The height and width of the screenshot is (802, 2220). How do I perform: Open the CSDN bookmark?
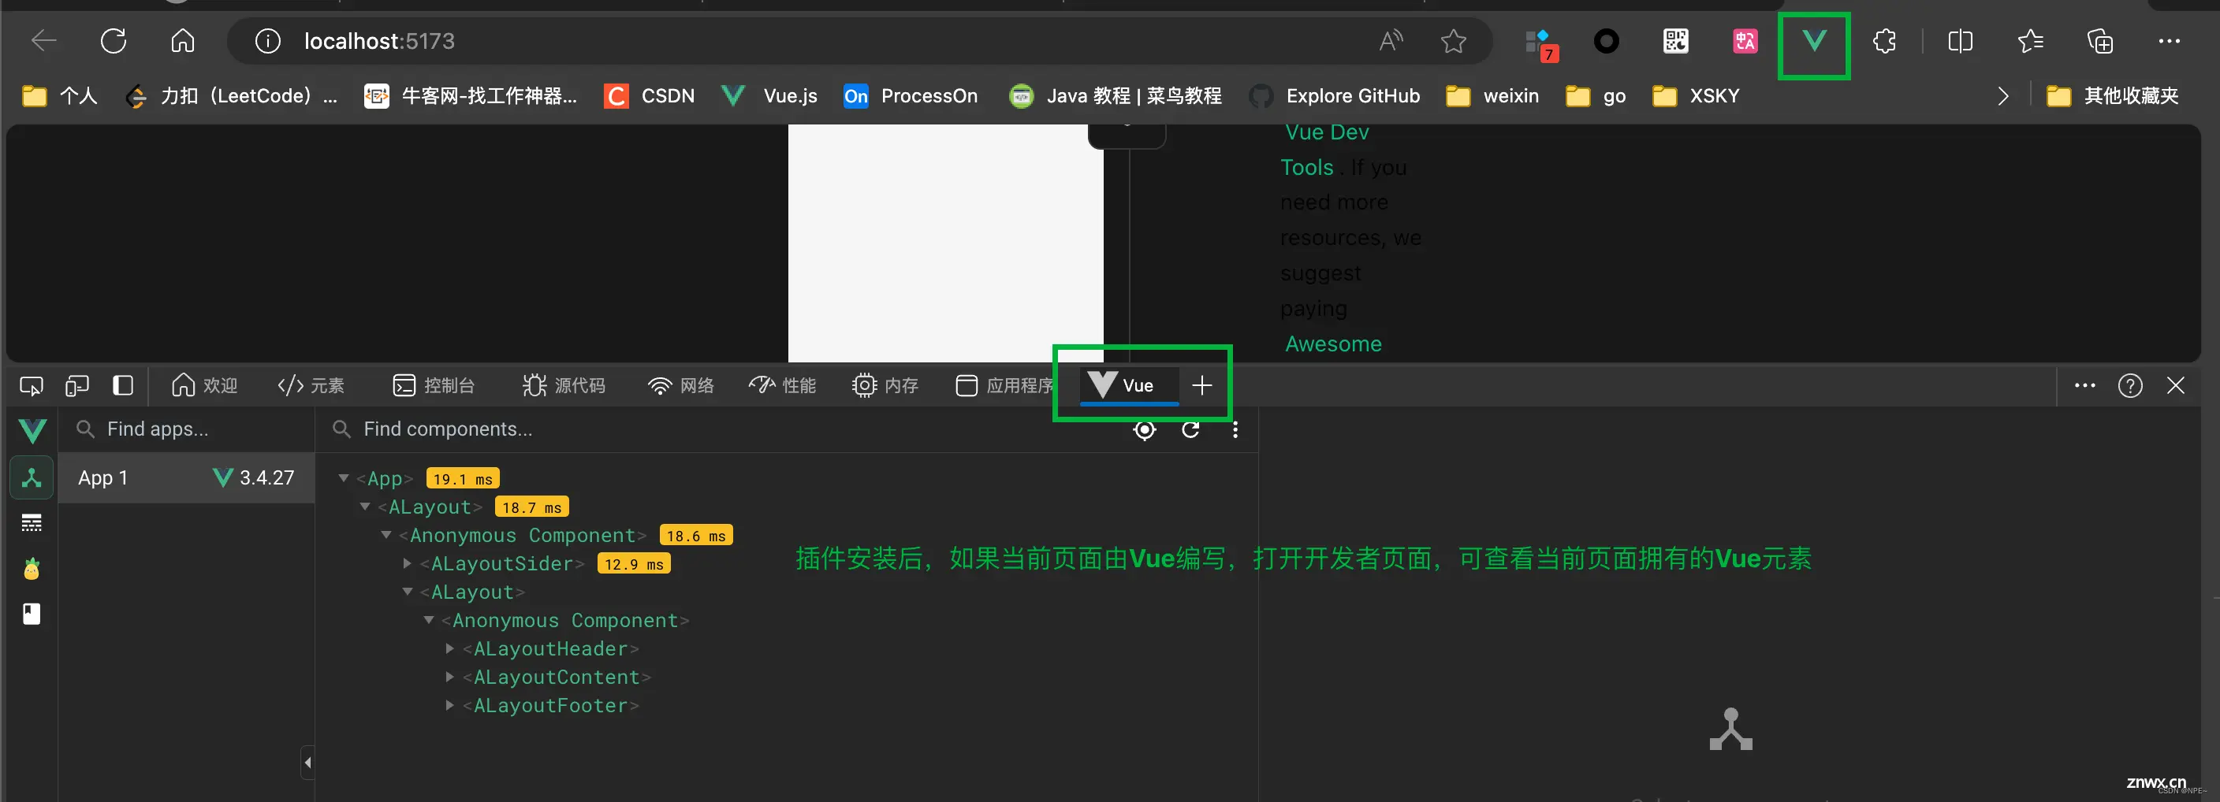(x=650, y=95)
